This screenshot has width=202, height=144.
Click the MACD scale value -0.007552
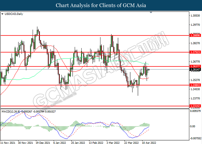click(x=196, y=138)
